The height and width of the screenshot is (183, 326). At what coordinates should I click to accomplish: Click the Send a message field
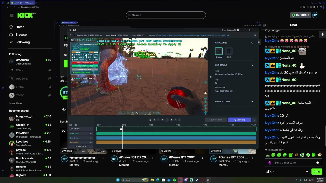point(294,163)
